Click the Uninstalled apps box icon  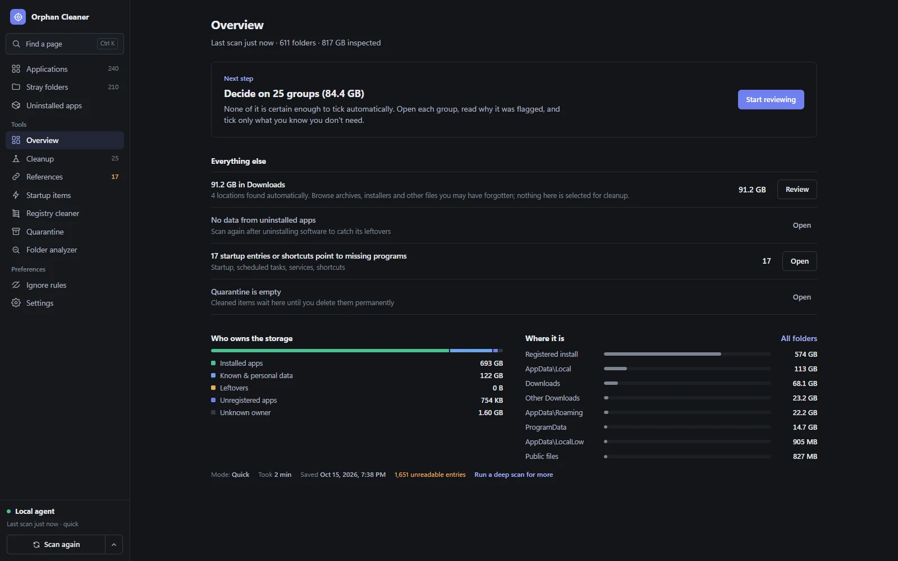click(x=16, y=105)
